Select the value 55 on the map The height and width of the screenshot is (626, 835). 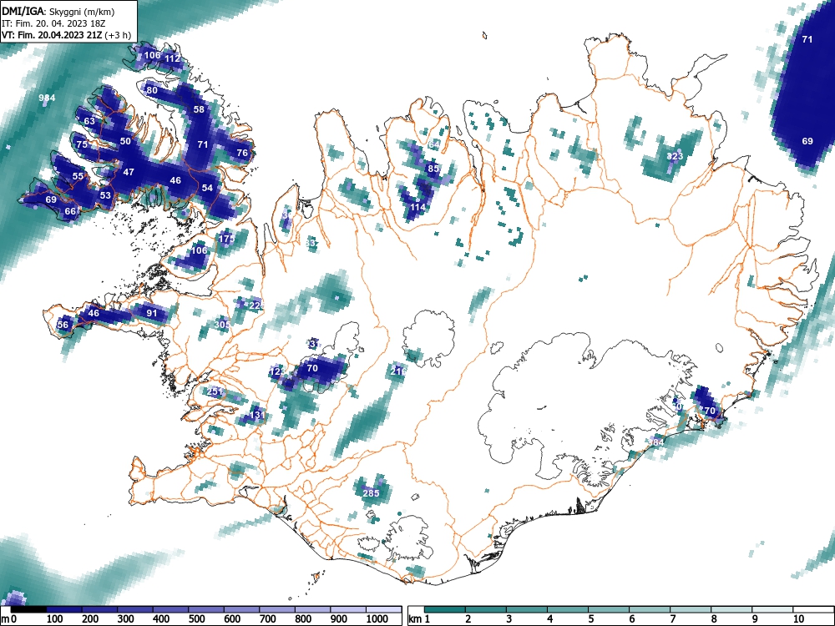pyautogui.click(x=78, y=176)
